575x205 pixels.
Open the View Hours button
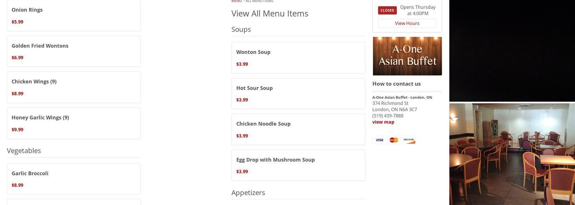(x=407, y=23)
